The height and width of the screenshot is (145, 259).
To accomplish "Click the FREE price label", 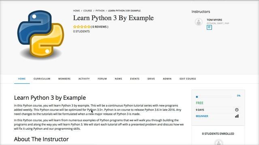I will pos(200,103).
